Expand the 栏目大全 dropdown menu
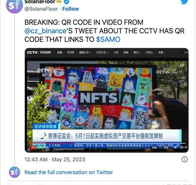The image size is (196, 185). (102, 53)
